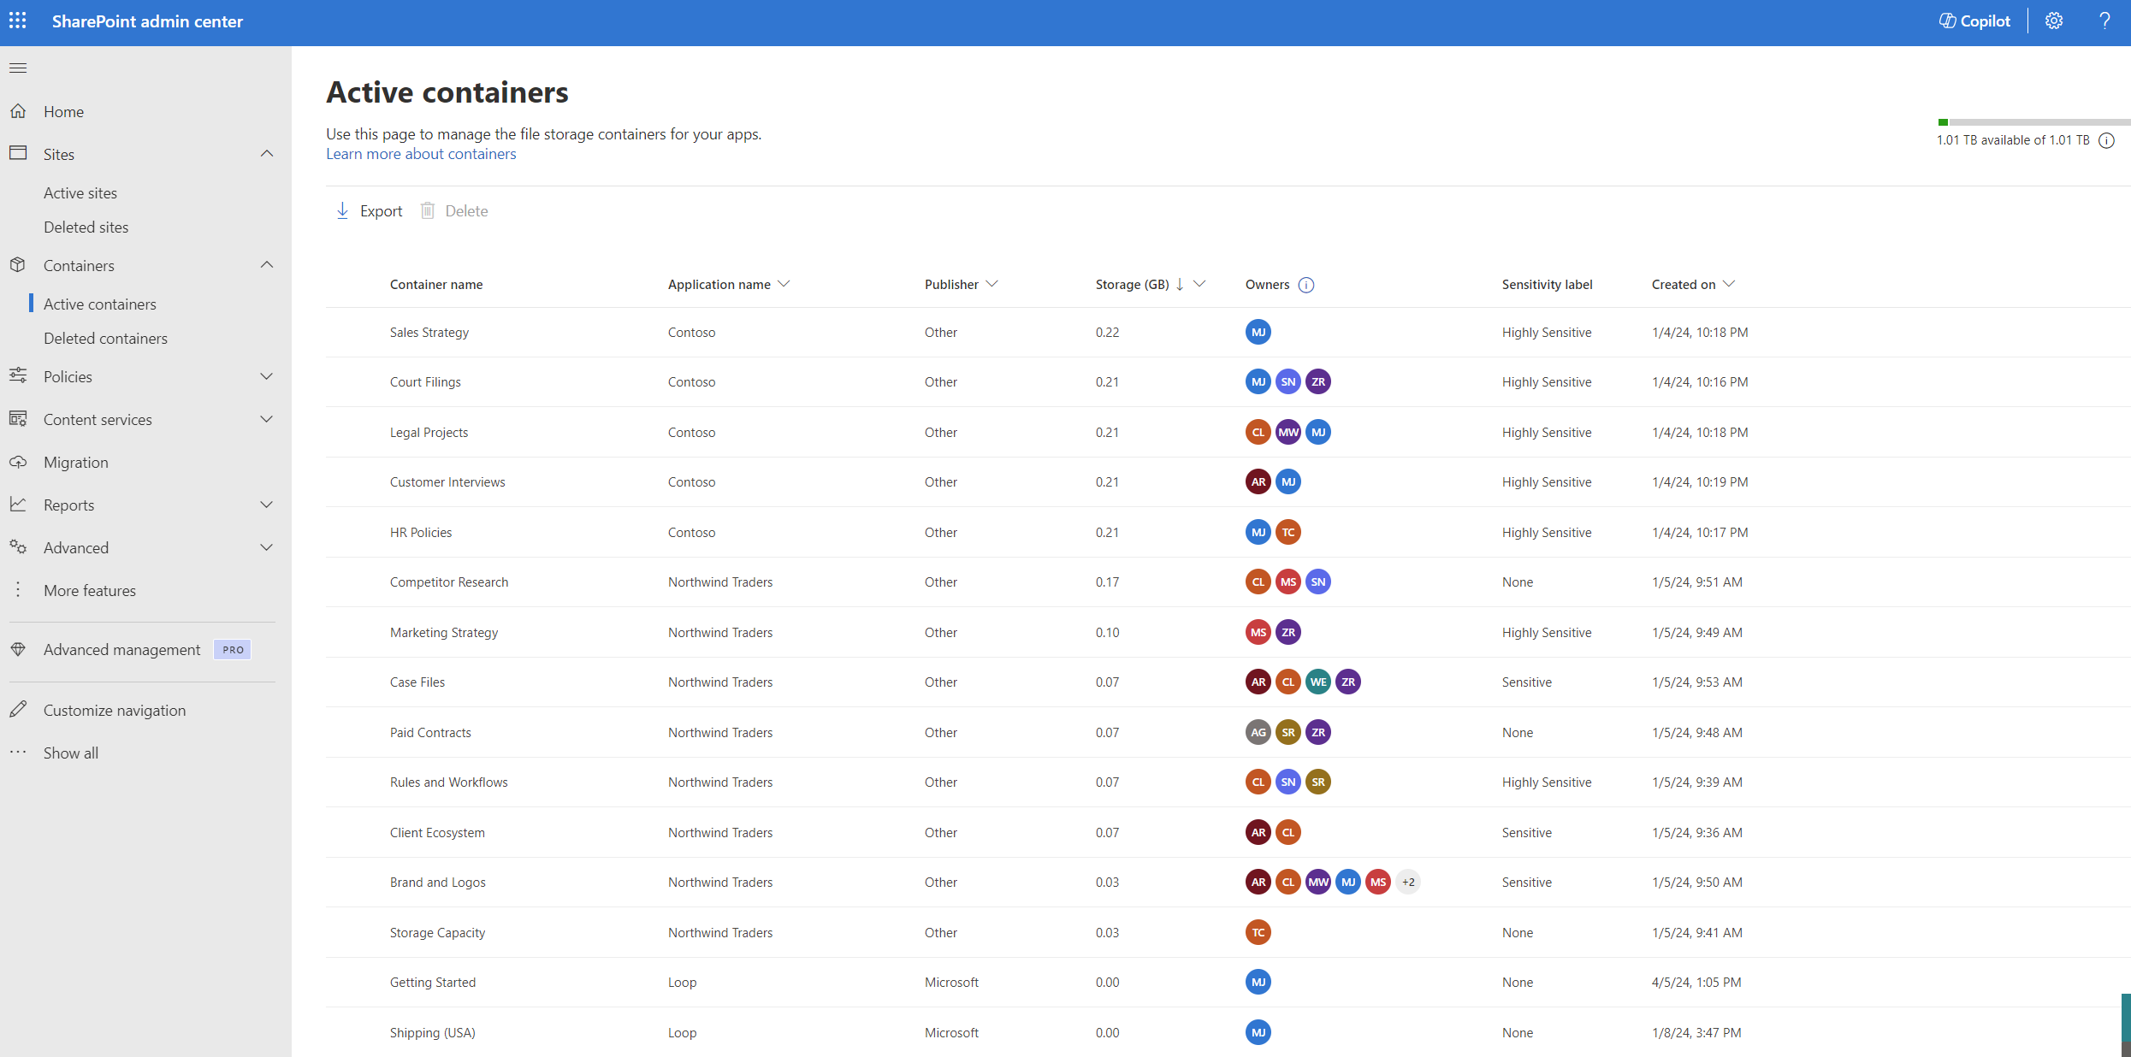Screen dimensions: 2131x1057
Task: Select Deleted containers menu item
Action: tap(108, 337)
